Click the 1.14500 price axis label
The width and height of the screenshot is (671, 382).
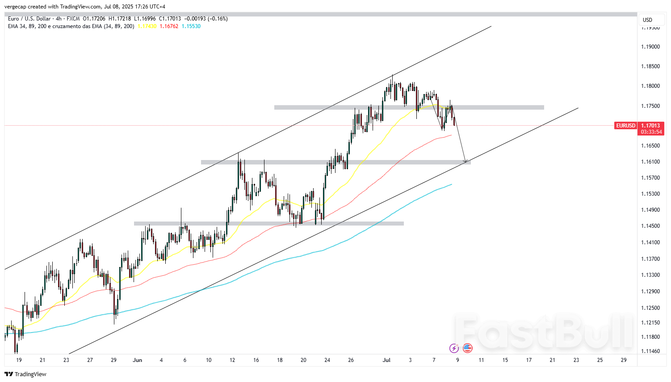(x=650, y=226)
